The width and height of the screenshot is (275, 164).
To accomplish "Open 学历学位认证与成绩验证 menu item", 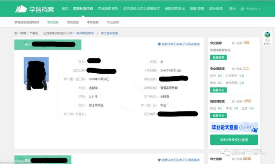I will (141, 9).
